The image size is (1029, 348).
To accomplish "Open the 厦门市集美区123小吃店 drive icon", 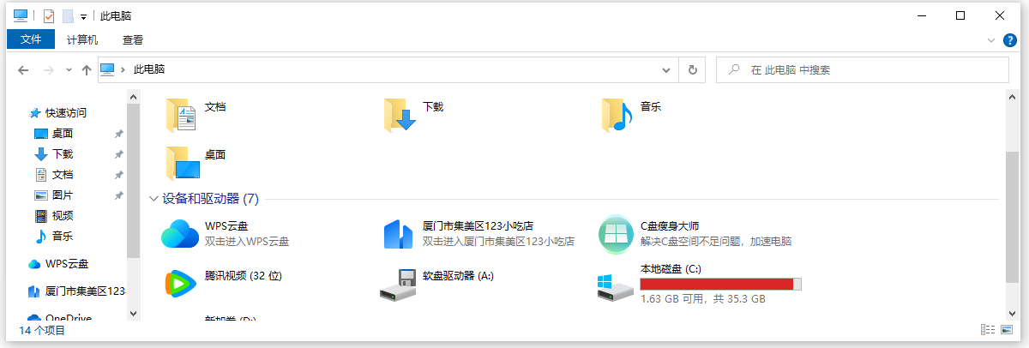I will [x=400, y=233].
